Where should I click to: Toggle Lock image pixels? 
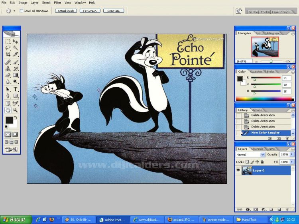pos(252,162)
